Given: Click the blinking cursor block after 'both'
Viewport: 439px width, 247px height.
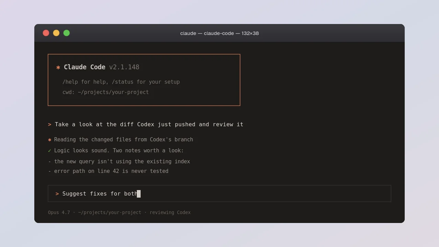Looking at the screenshot, I should [139, 194].
